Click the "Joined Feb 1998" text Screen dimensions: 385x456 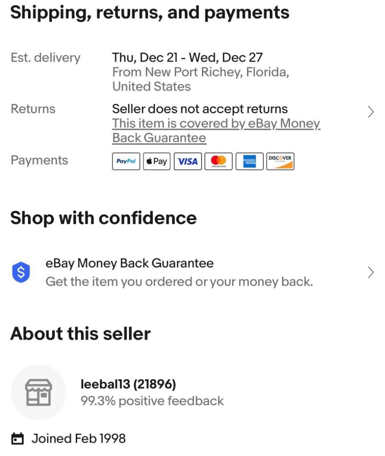78,439
